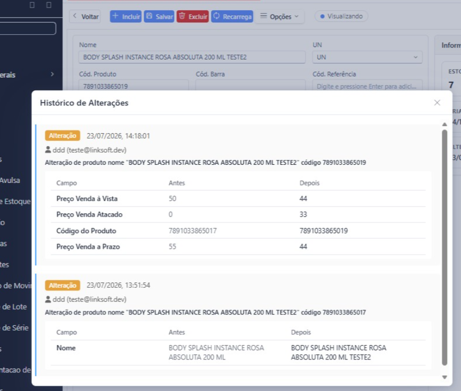Screen dimensions: 461x391
Task: Click the Cód. Produto field
Action: [x=134, y=86]
